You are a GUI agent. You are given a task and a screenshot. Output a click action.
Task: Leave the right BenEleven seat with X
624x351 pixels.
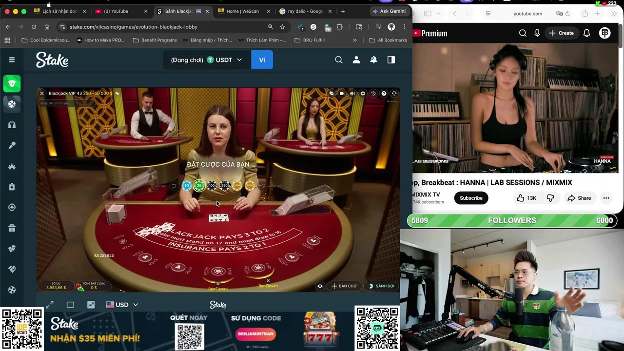pos(268,280)
